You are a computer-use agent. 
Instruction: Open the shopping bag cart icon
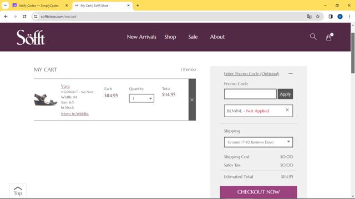pyautogui.click(x=329, y=37)
